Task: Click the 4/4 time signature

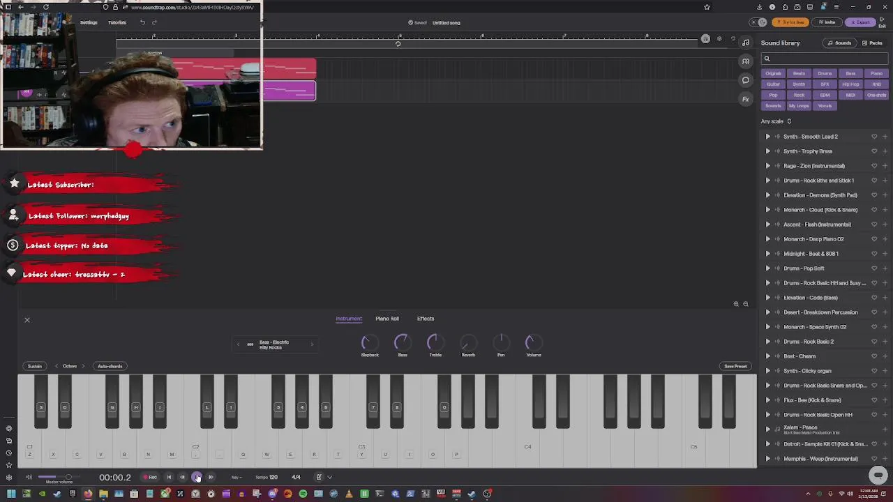Action: point(296,478)
